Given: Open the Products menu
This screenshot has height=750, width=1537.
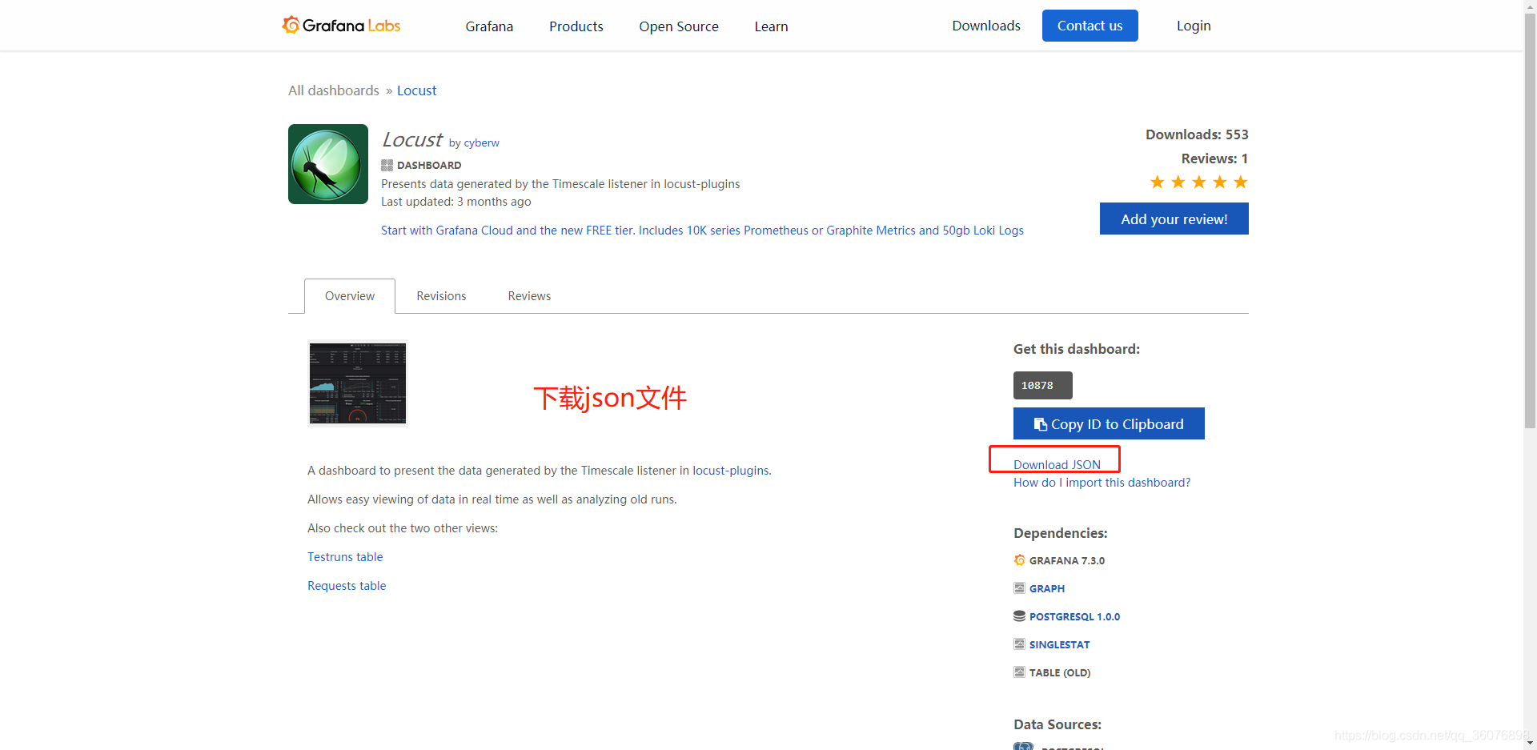Looking at the screenshot, I should [576, 26].
